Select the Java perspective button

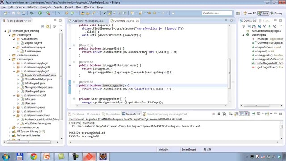[263, 13]
